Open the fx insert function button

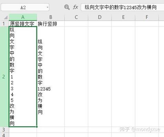pos(75,7)
